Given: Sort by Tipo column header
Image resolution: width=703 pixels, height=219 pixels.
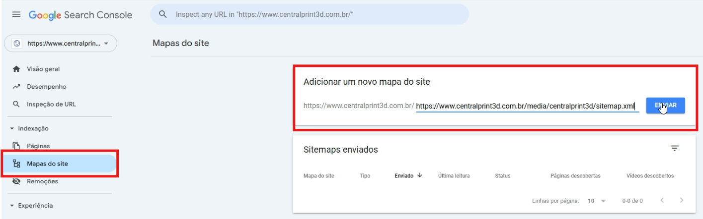Looking at the screenshot, I should click(365, 176).
